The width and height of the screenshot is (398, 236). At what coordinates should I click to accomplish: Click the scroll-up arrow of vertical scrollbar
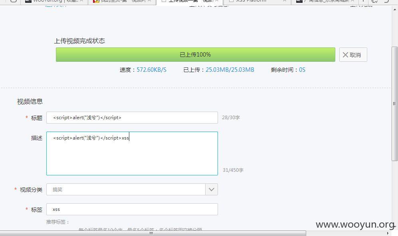pos(394,10)
